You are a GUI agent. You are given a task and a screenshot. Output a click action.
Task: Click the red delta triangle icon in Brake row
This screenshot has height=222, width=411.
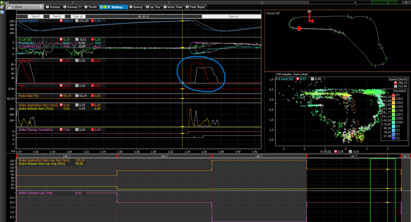tap(93, 61)
